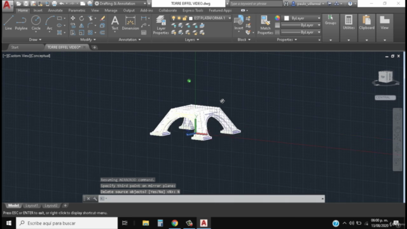This screenshot has width=407, height=229.
Task: Choose the Erase tool
Action: 102,18
